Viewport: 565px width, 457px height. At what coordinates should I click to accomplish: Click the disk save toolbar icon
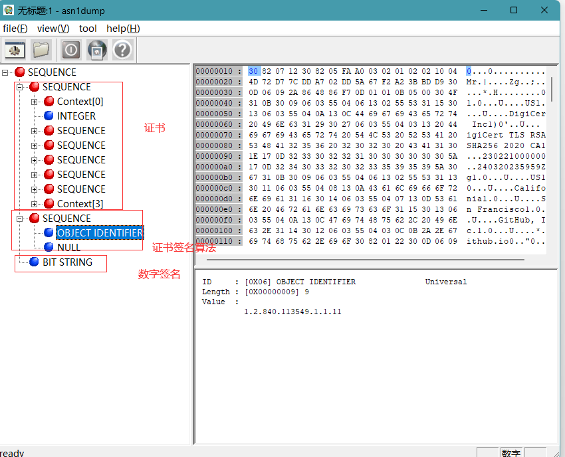(x=97, y=50)
